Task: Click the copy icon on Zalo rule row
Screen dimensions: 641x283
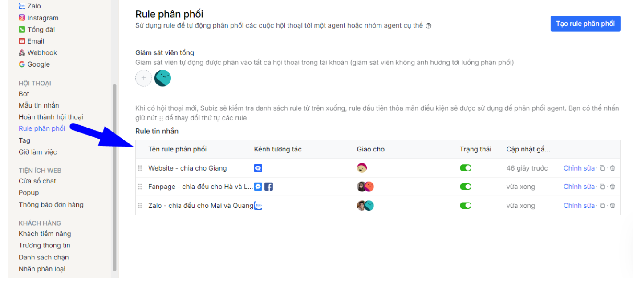Action: (x=602, y=206)
